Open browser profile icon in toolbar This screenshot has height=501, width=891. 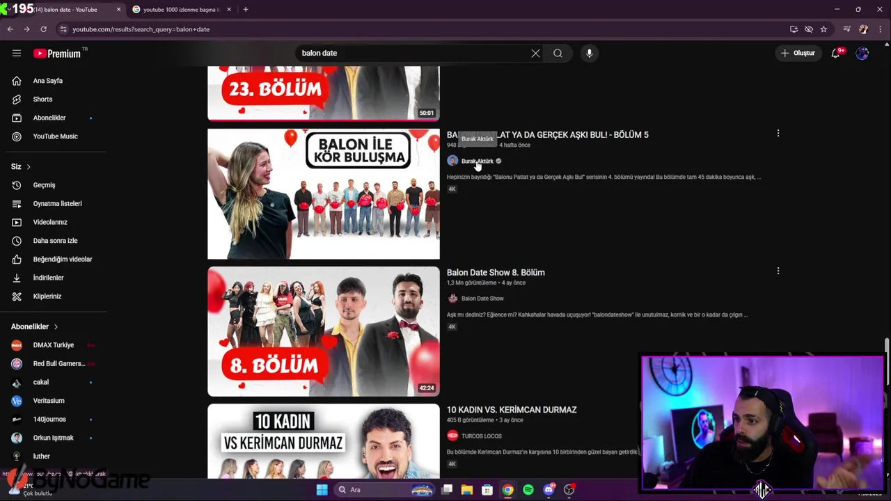coord(863,29)
